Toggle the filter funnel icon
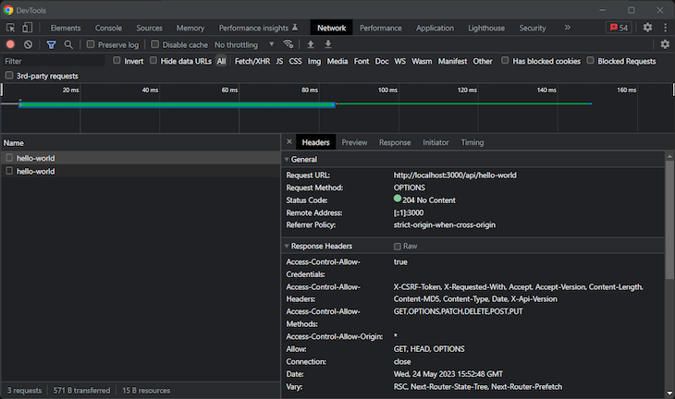 coord(51,44)
